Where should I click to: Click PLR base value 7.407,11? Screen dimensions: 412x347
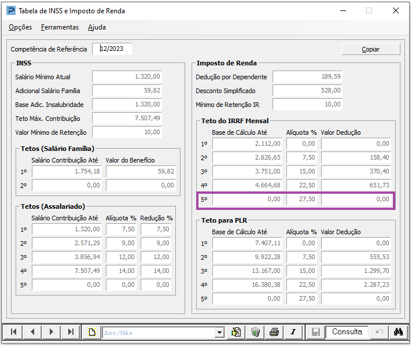(x=247, y=243)
